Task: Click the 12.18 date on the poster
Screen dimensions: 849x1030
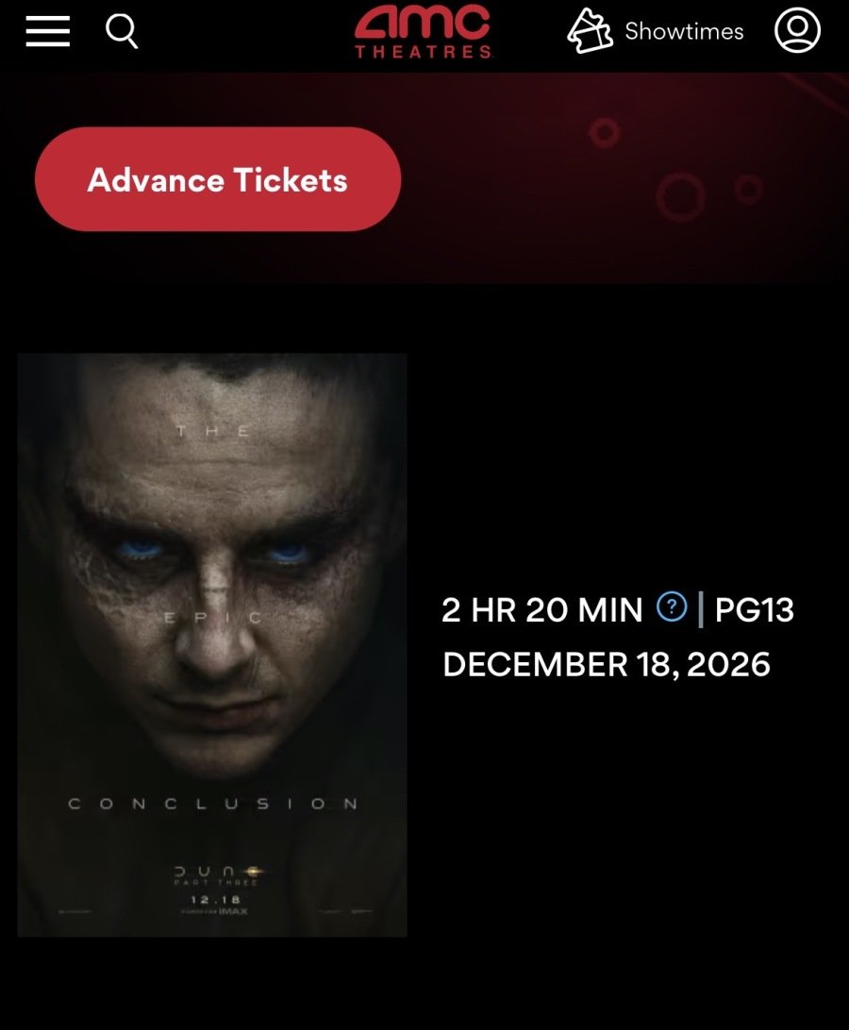Action: click(215, 899)
